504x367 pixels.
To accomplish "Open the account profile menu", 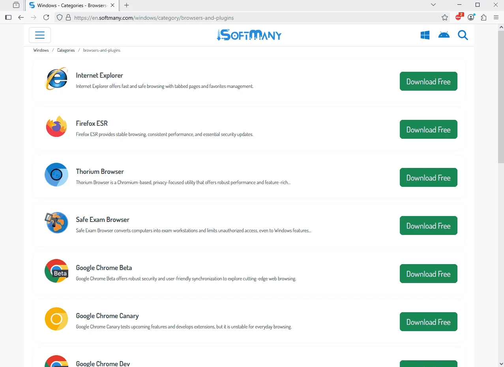I will point(471,17).
